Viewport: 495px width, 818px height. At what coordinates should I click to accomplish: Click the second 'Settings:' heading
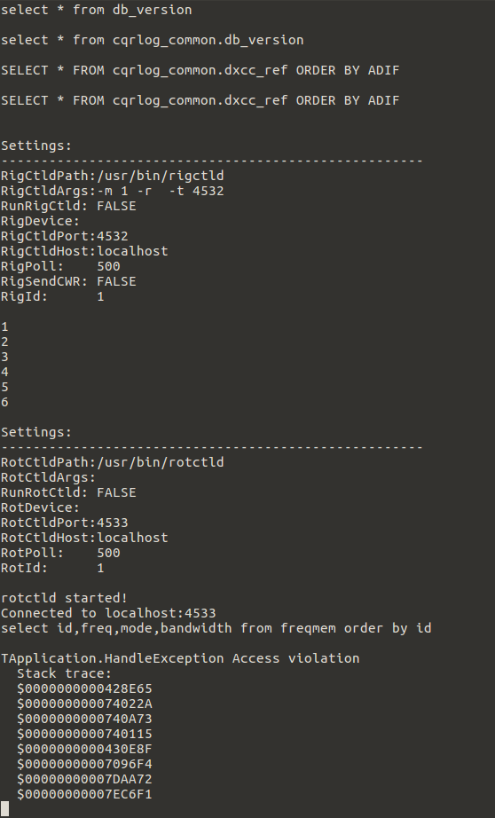pos(36,432)
